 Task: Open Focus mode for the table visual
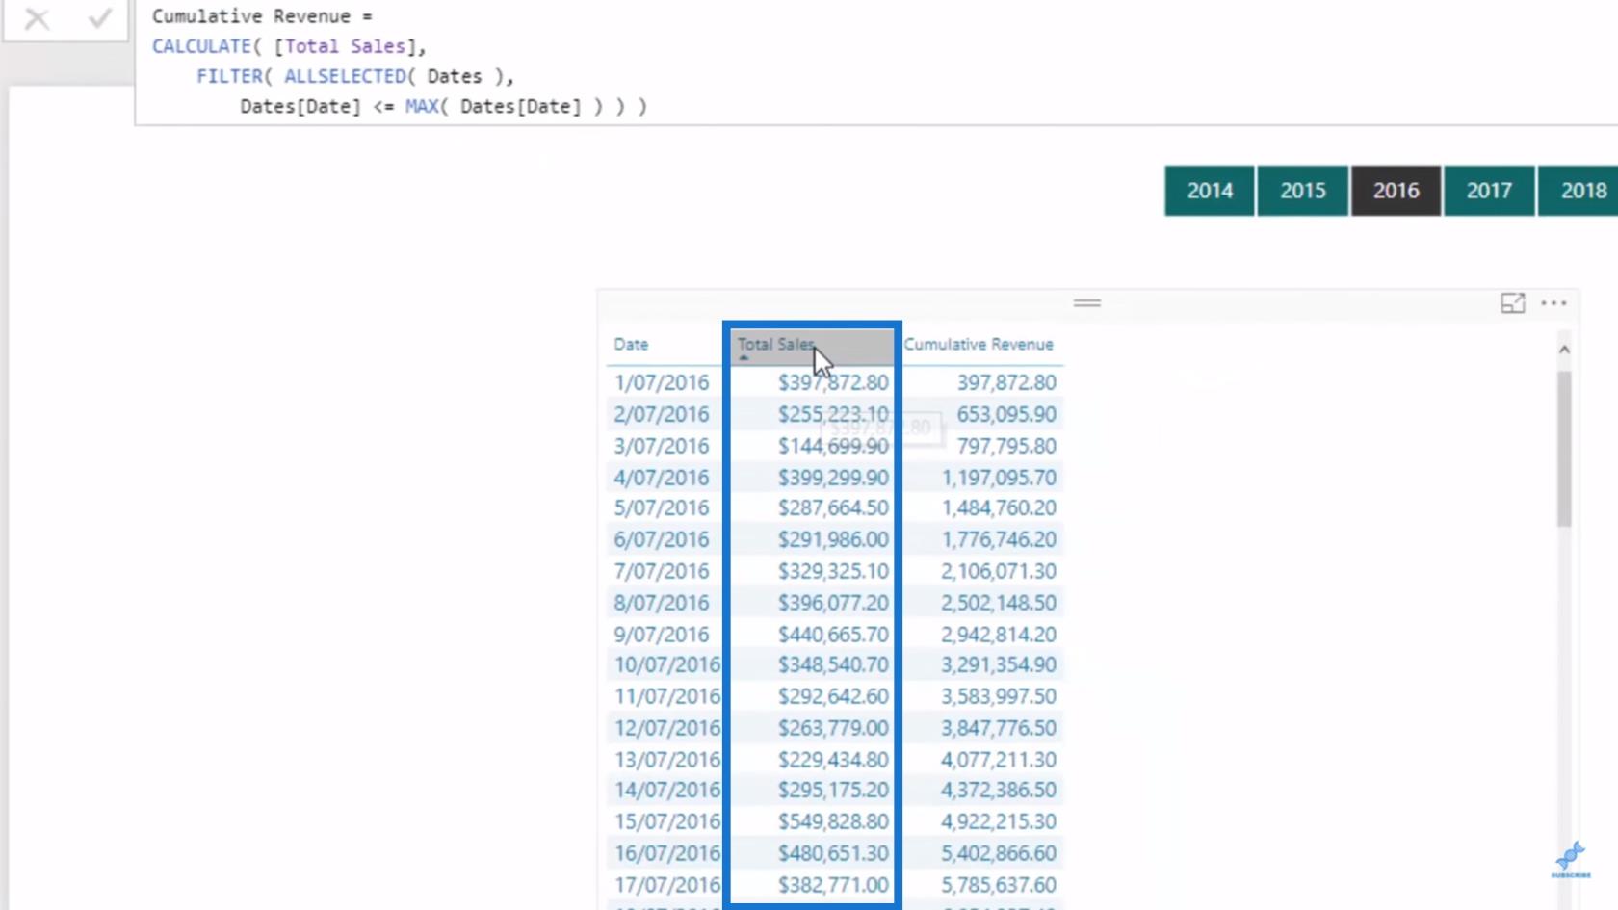pos(1512,303)
